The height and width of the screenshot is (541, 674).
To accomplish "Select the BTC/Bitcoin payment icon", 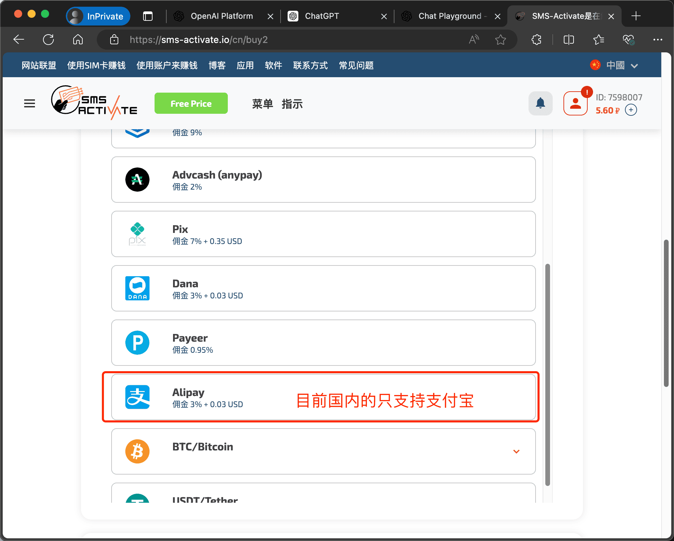I will click(x=137, y=451).
